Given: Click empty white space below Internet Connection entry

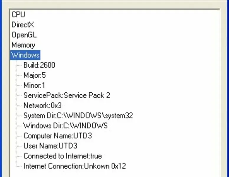Looking at the screenshot, I should point(118,173).
